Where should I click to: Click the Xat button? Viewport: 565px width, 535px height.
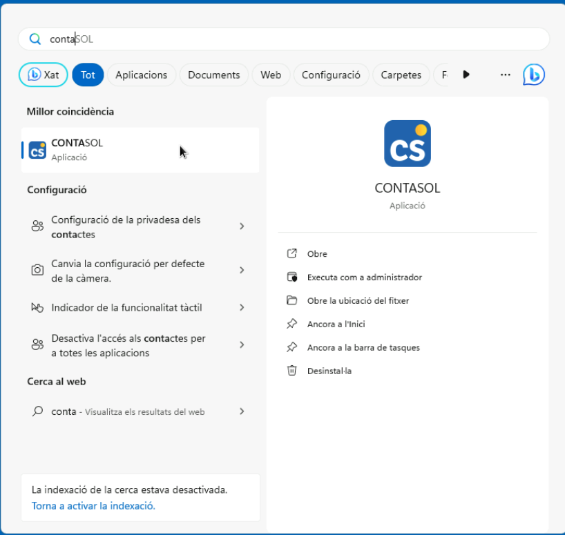pyautogui.click(x=44, y=75)
